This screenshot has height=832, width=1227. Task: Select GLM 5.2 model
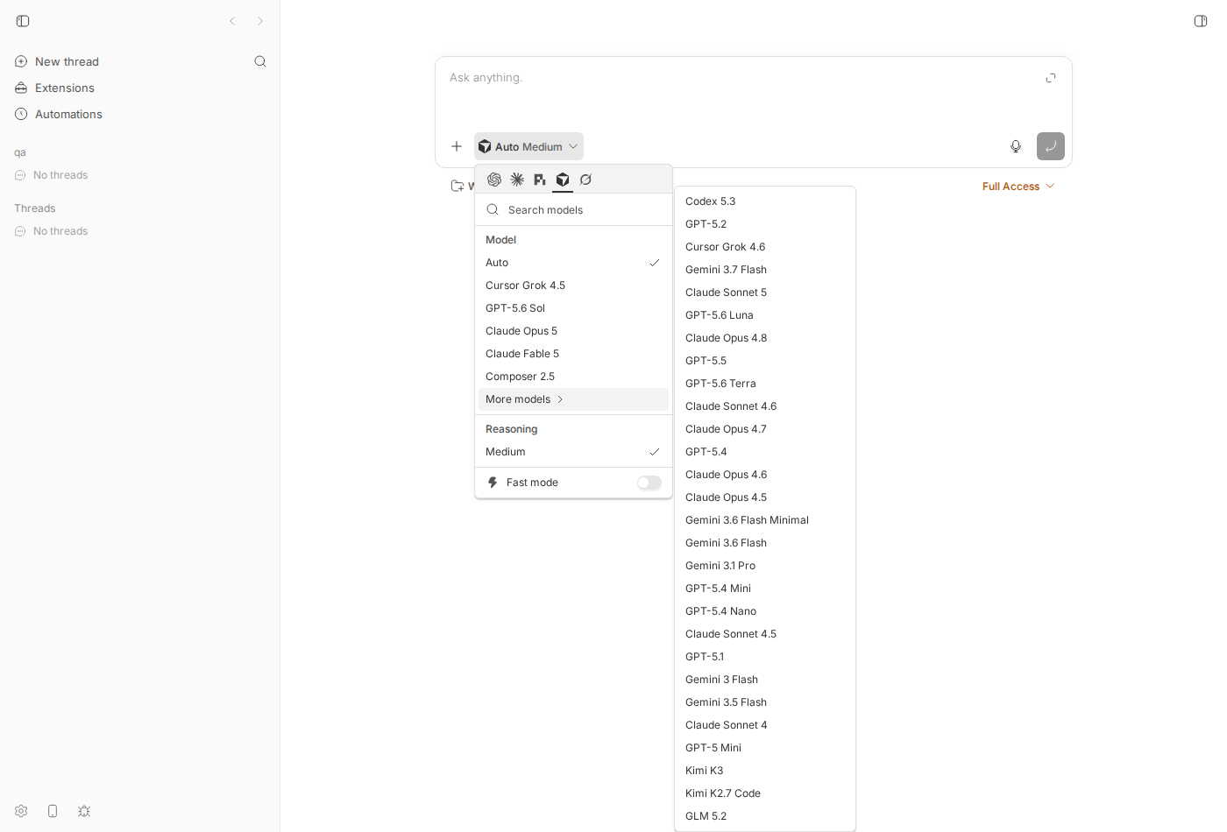tap(765, 816)
